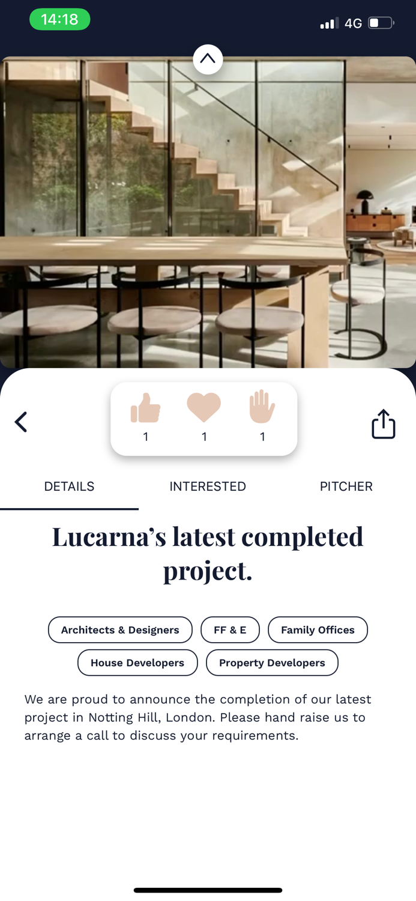Select the Family Offices tag
Viewport: 416px width, 901px height.
coord(318,630)
